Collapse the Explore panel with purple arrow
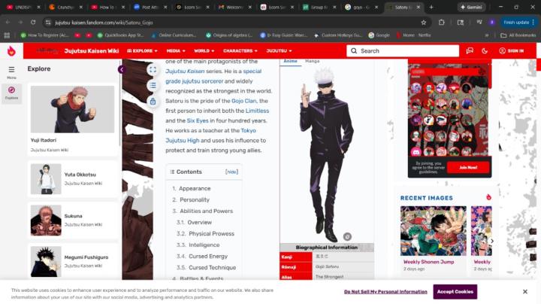 pos(121,69)
